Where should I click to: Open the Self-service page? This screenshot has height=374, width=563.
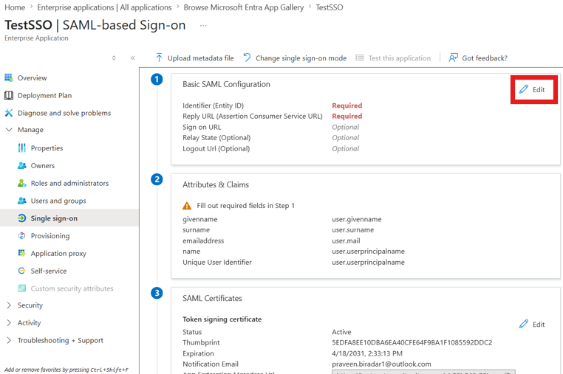49,271
